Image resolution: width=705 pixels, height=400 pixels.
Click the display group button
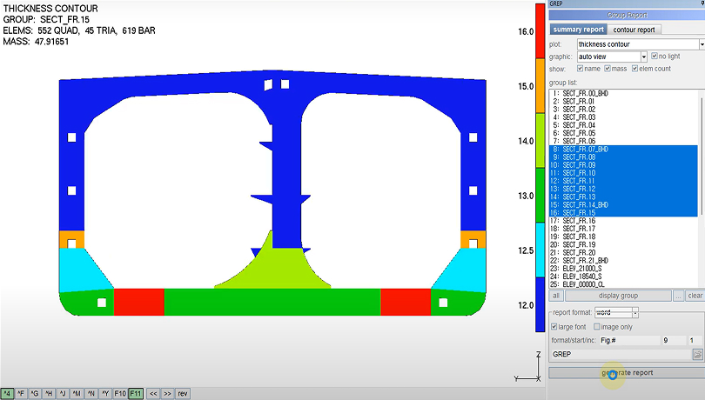tap(618, 296)
